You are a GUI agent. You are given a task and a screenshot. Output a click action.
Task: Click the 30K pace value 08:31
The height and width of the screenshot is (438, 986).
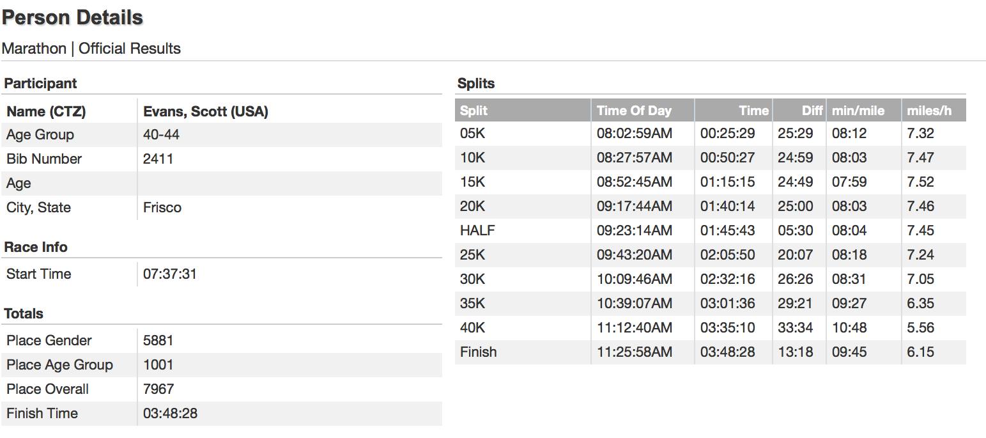click(x=849, y=279)
